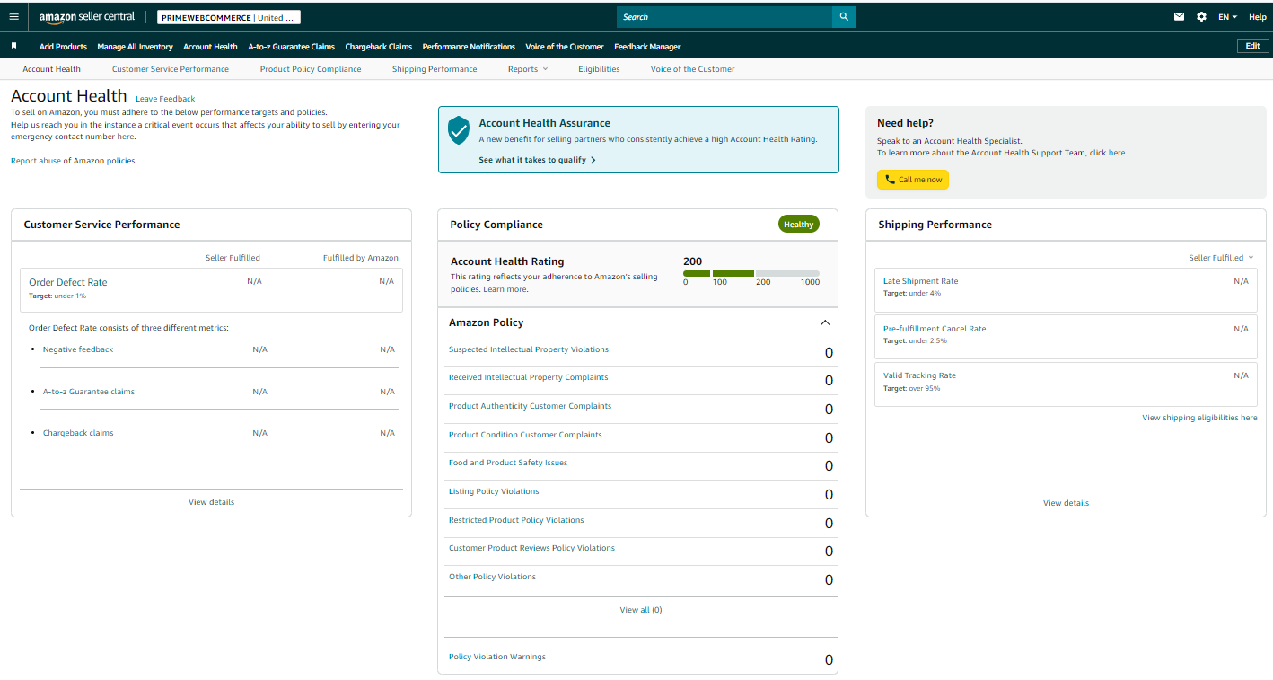Image resolution: width=1273 pixels, height=680 pixels.
Task: Click the Account Health Rating progress bar
Action: pos(751,273)
